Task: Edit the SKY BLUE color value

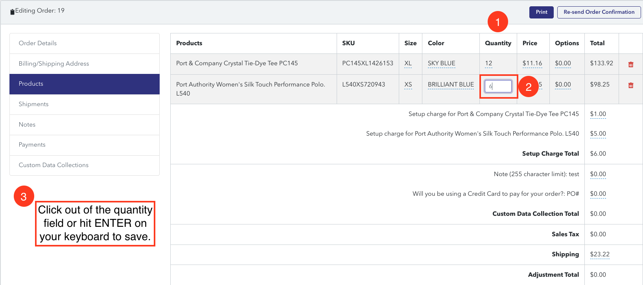Action: click(442, 63)
